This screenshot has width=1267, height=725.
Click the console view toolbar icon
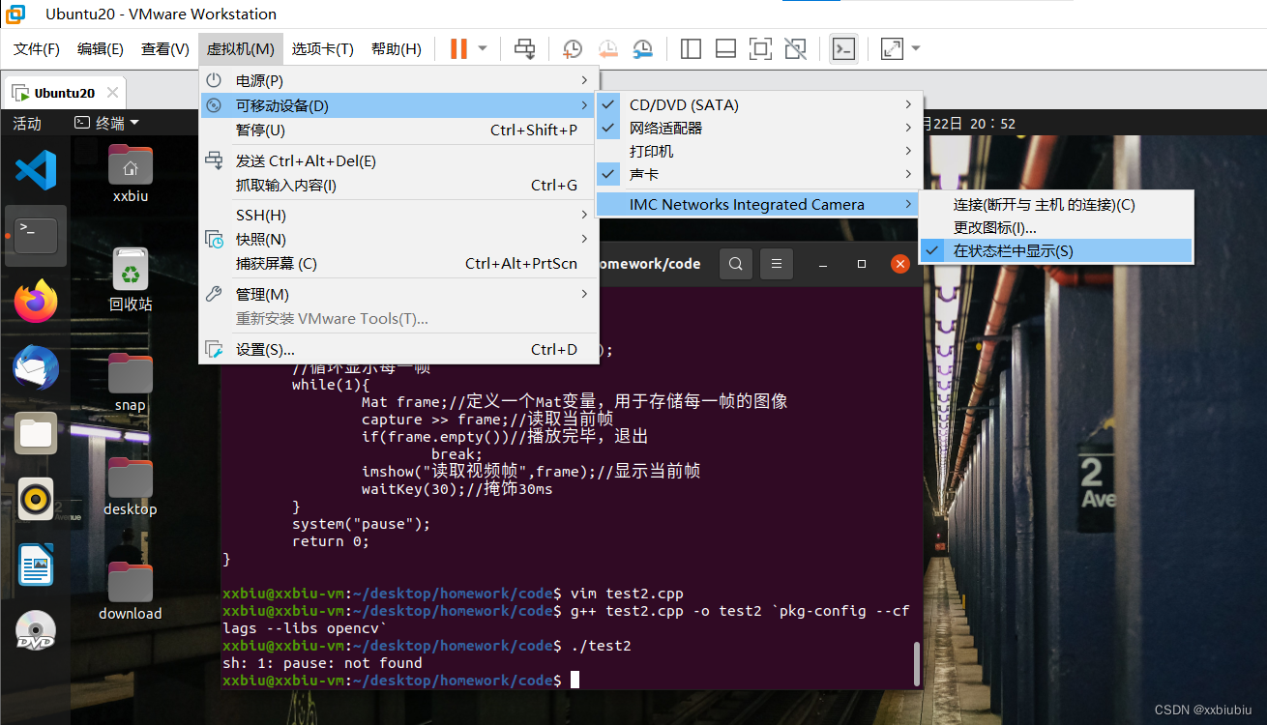click(843, 48)
